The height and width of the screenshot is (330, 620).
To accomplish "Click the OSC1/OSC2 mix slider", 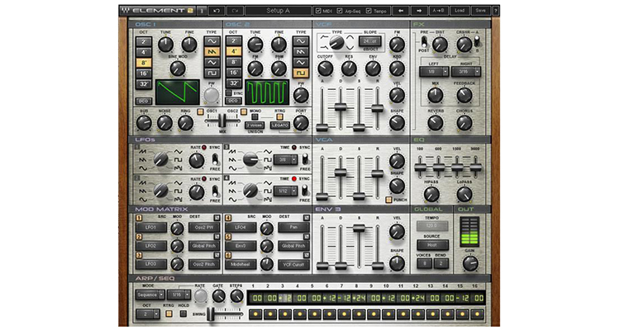I will click(x=222, y=121).
